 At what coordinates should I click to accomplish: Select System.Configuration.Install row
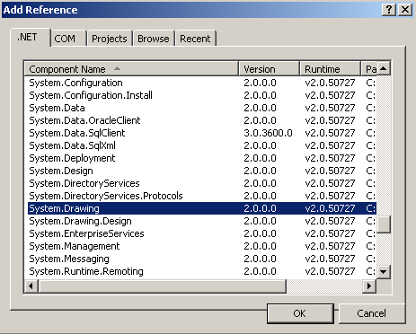(x=202, y=95)
